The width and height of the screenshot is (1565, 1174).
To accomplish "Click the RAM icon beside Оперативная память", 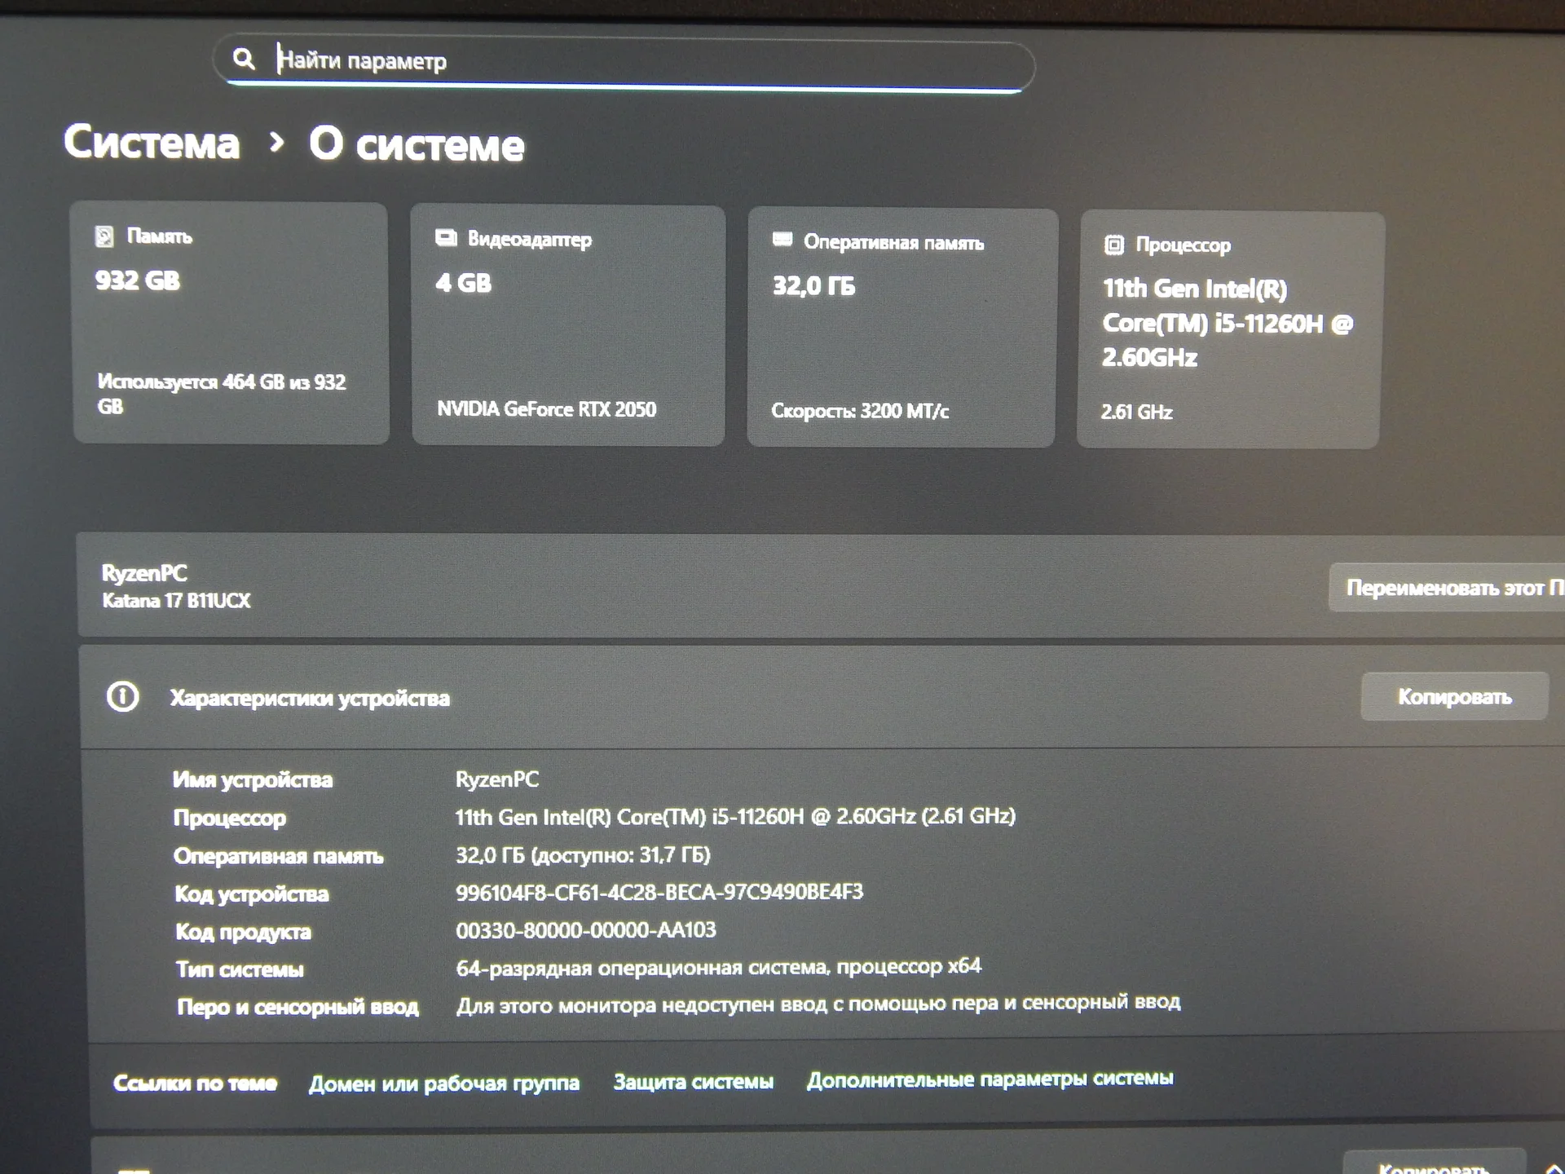I will (782, 240).
